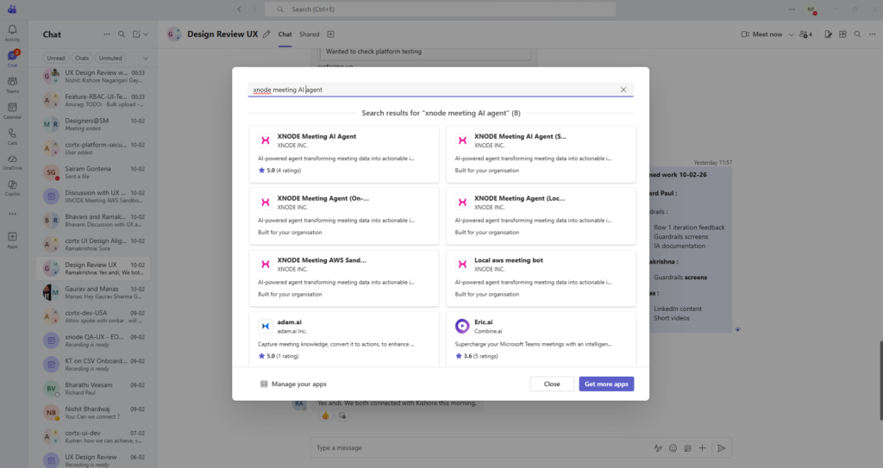Open XNODE Meeting AWS Sand... app card
The height and width of the screenshot is (468, 883).
pyautogui.click(x=342, y=278)
